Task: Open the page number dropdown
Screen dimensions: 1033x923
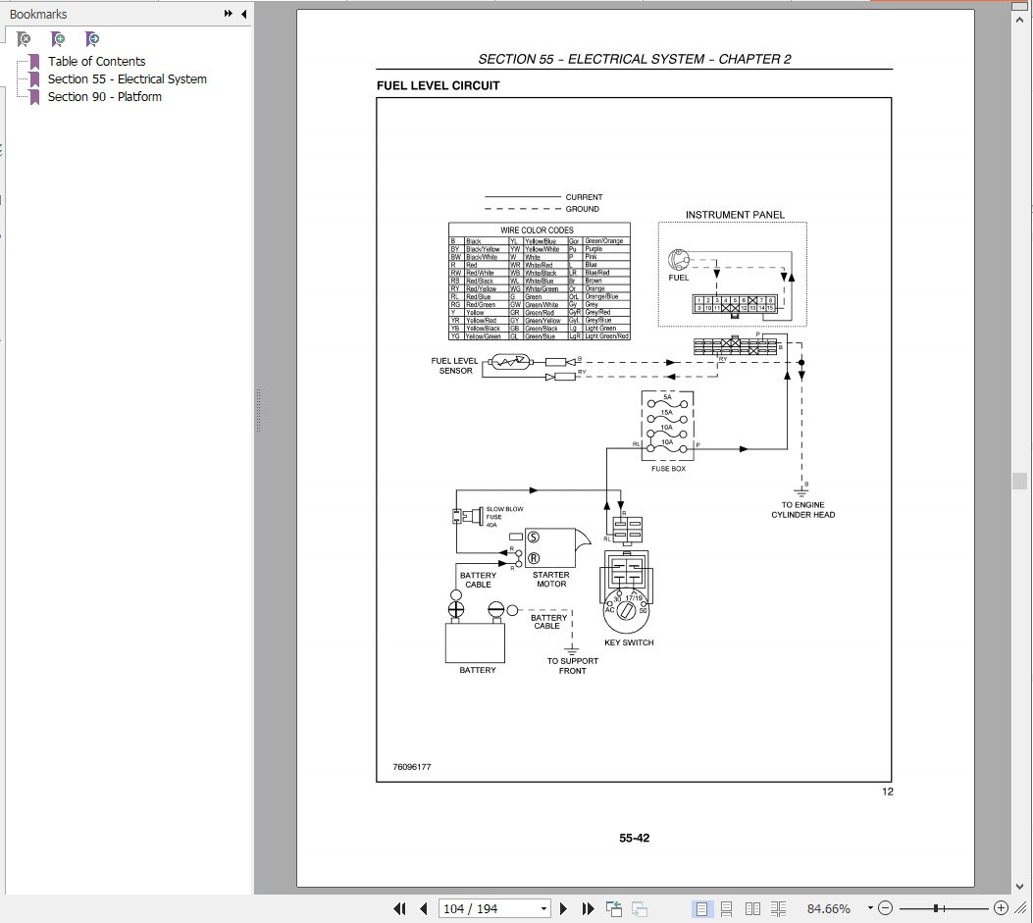Action: (x=542, y=908)
